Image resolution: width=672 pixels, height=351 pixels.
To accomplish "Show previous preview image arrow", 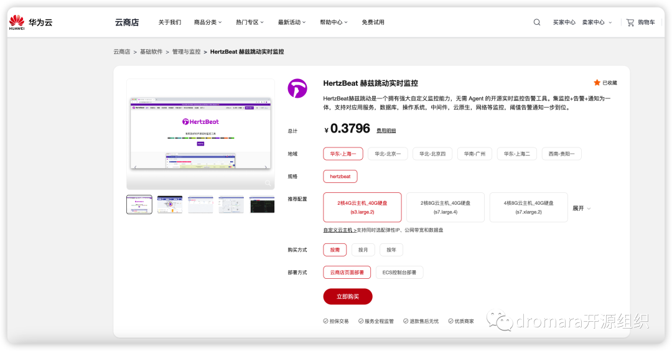I will point(136,167).
